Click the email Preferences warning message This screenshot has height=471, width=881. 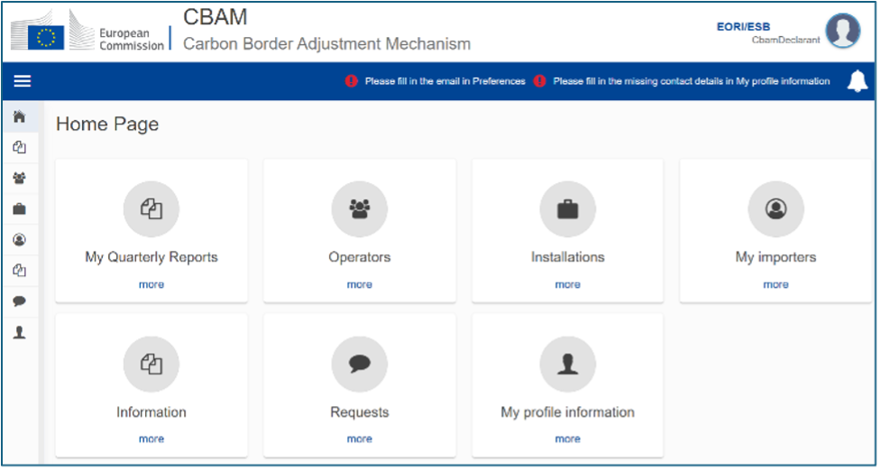[444, 81]
